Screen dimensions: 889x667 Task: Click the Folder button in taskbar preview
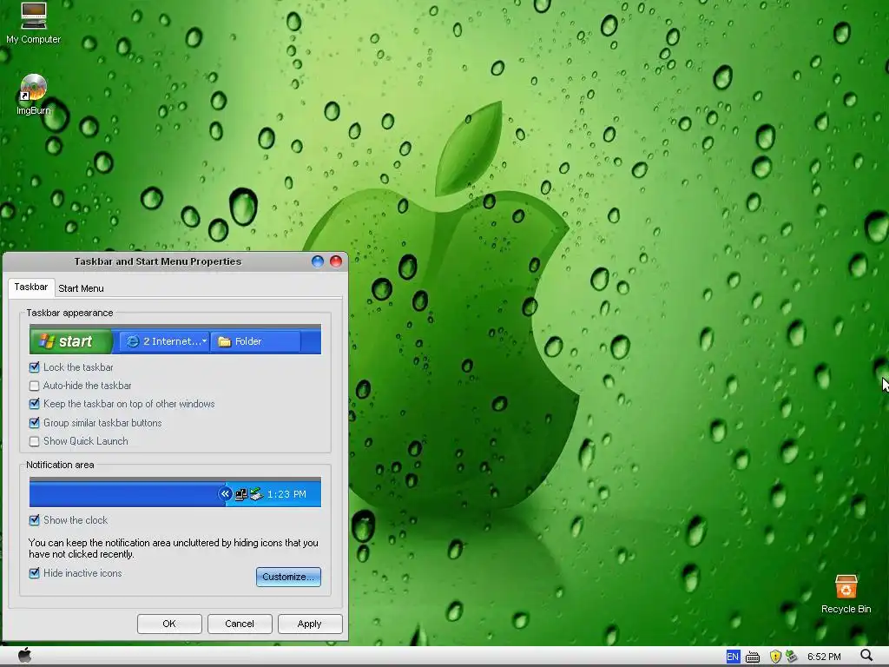256,341
